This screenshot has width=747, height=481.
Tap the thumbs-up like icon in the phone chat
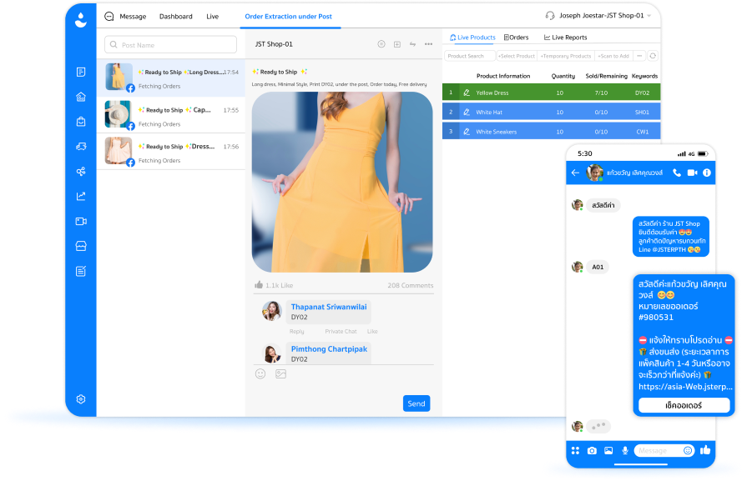(x=705, y=449)
